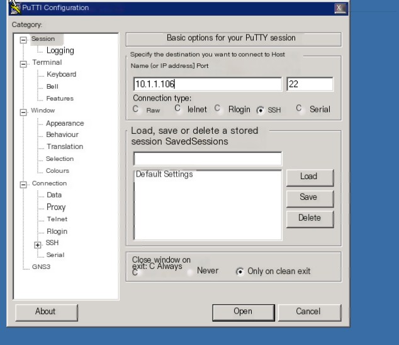The height and width of the screenshot is (345, 399).
Task: Click the About button
Action: coord(47,312)
